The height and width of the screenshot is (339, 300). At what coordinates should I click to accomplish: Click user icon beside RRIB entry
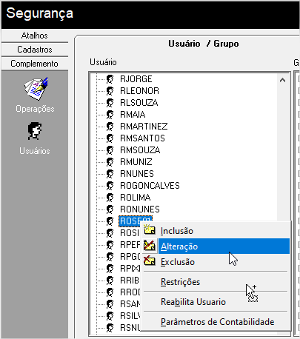click(x=110, y=281)
